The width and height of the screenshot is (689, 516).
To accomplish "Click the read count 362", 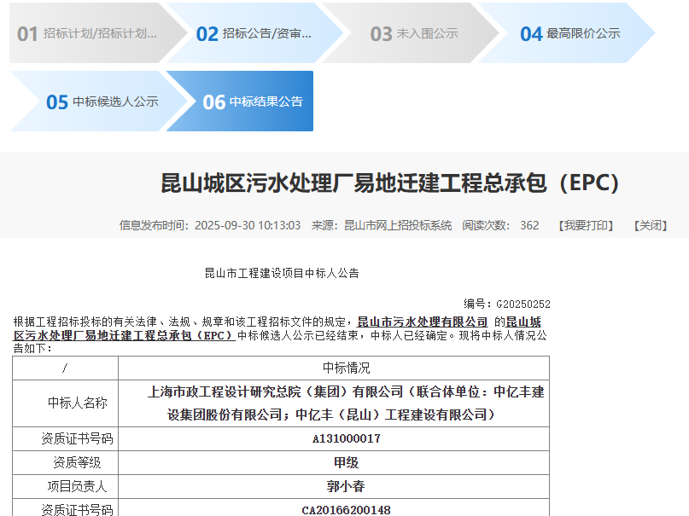I will (x=529, y=225).
